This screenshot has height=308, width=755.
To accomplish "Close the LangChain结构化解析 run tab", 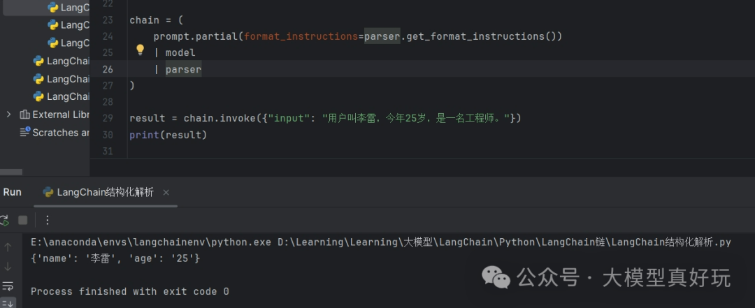I will click(x=166, y=193).
